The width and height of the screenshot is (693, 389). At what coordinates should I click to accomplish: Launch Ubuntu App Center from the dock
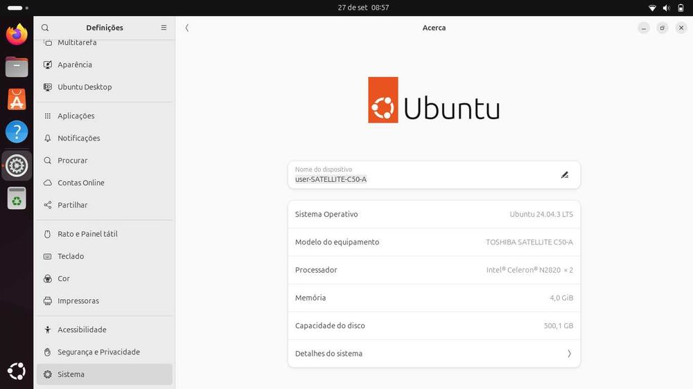pos(17,100)
